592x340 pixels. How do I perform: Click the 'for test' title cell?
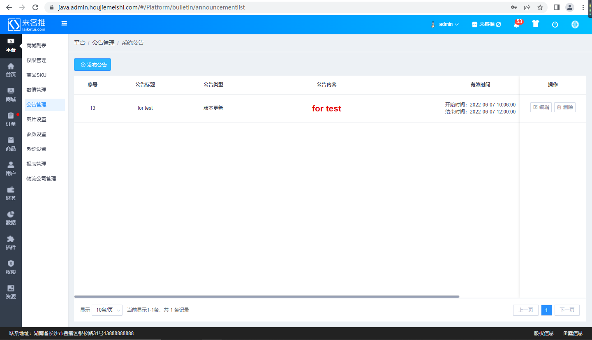coord(145,108)
